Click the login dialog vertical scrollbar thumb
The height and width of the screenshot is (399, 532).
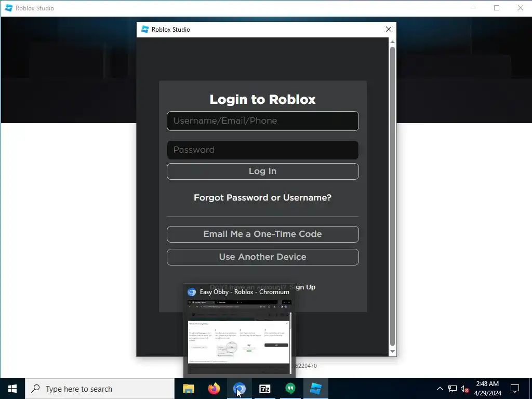click(x=392, y=196)
